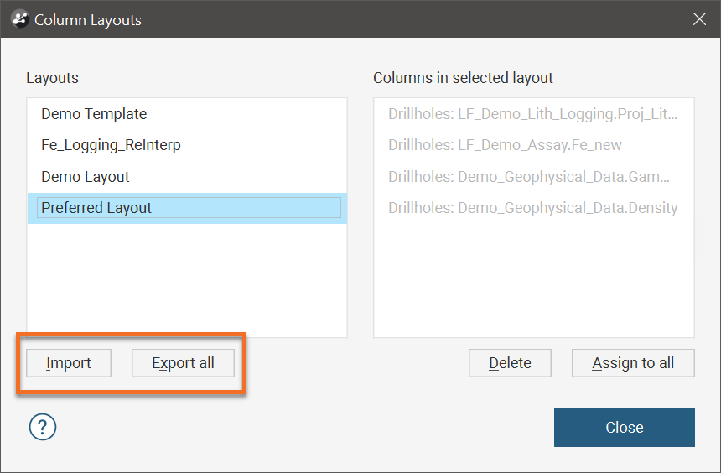This screenshot has width=721, height=473.
Task: Click the LF_Demo_Lith_Logging column entry
Action: point(532,114)
